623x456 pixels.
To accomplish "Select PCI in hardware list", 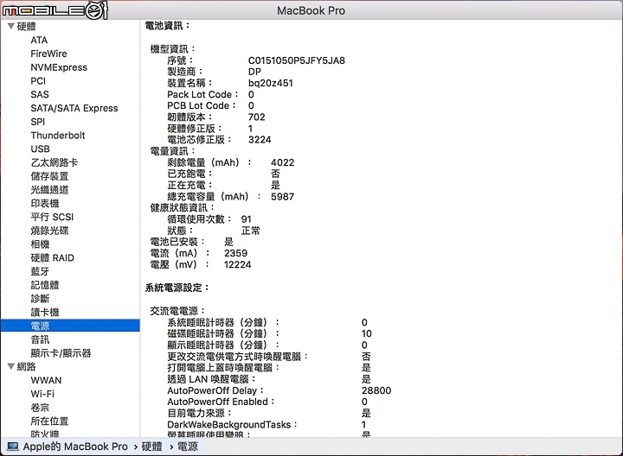I will tap(38, 81).
